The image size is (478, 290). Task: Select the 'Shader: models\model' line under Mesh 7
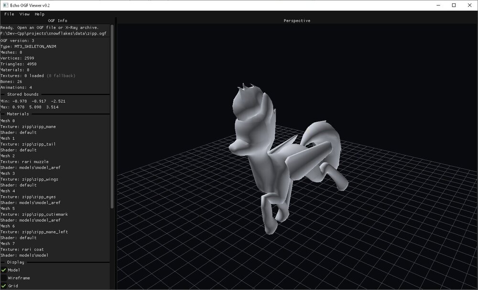click(x=24, y=255)
